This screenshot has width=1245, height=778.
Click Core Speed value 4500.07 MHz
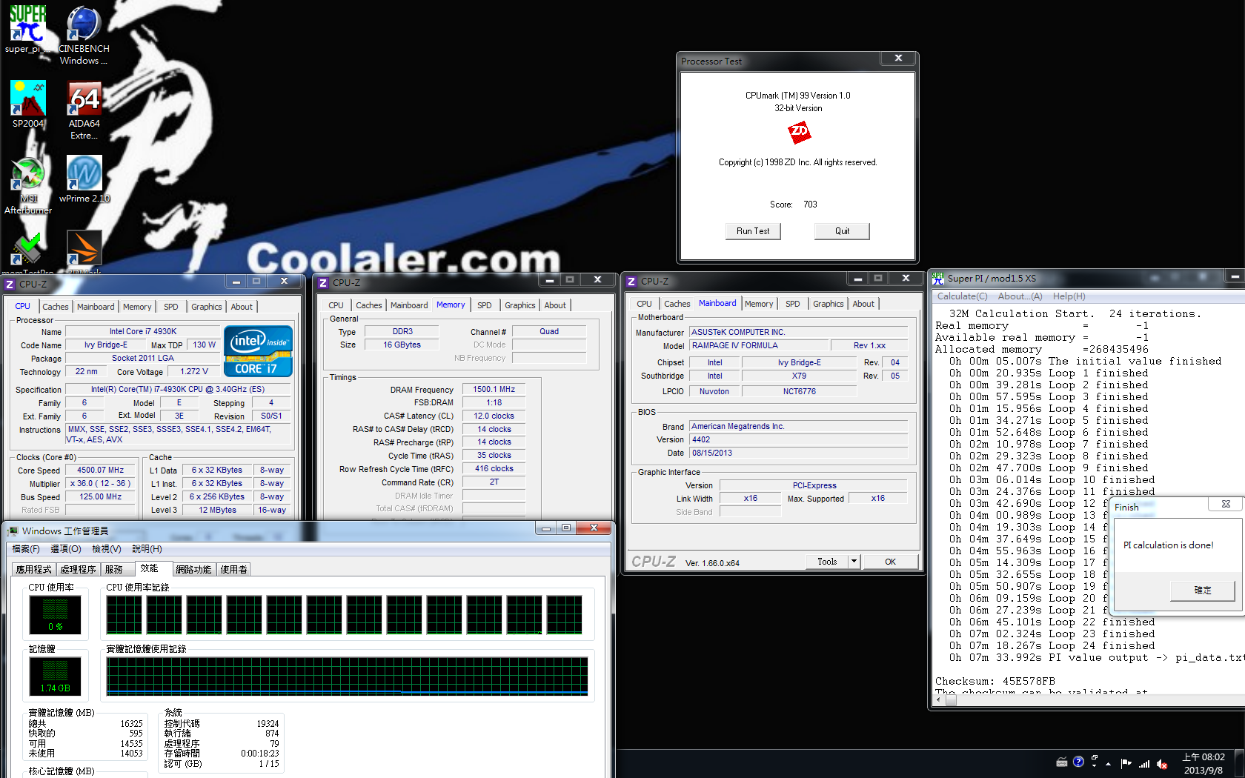(101, 470)
